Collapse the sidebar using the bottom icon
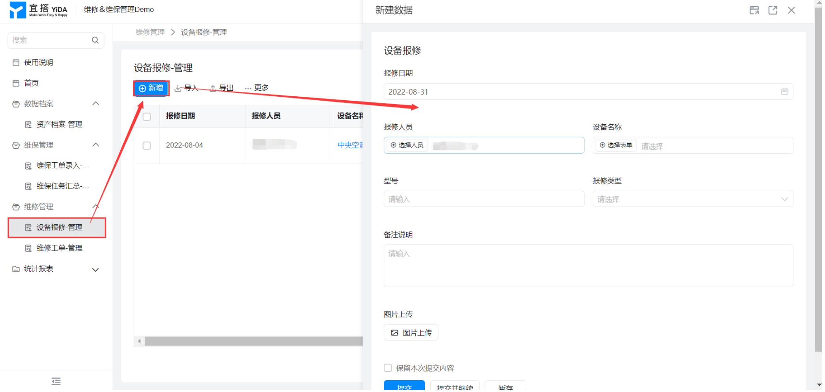This screenshot has width=825, height=392. pyautogui.click(x=56, y=381)
